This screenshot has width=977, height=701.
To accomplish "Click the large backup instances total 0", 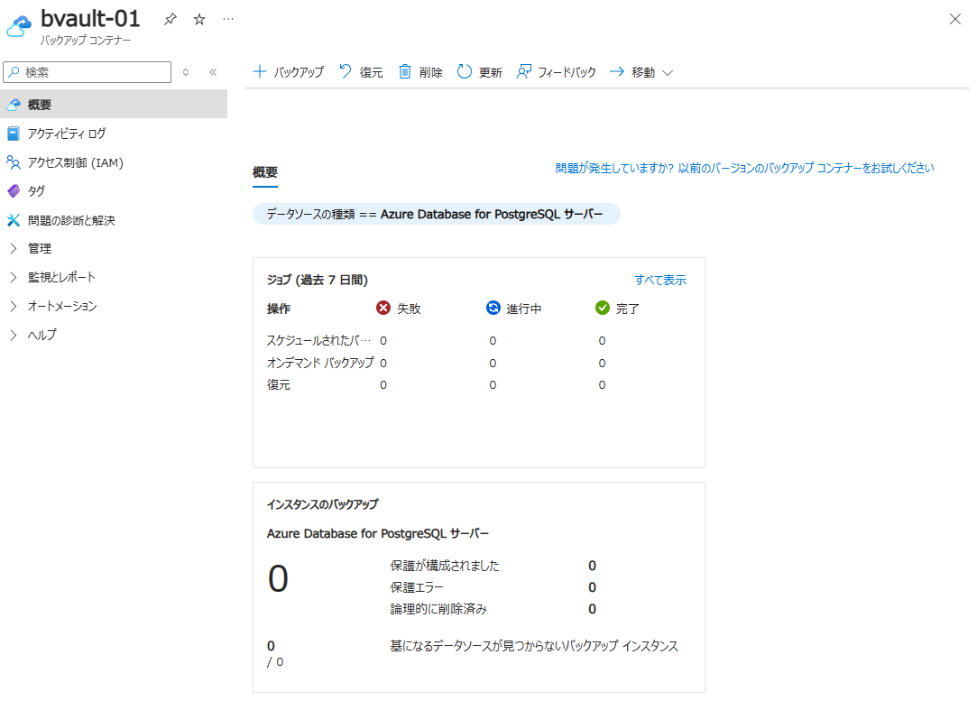I will pyautogui.click(x=278, y=579).
